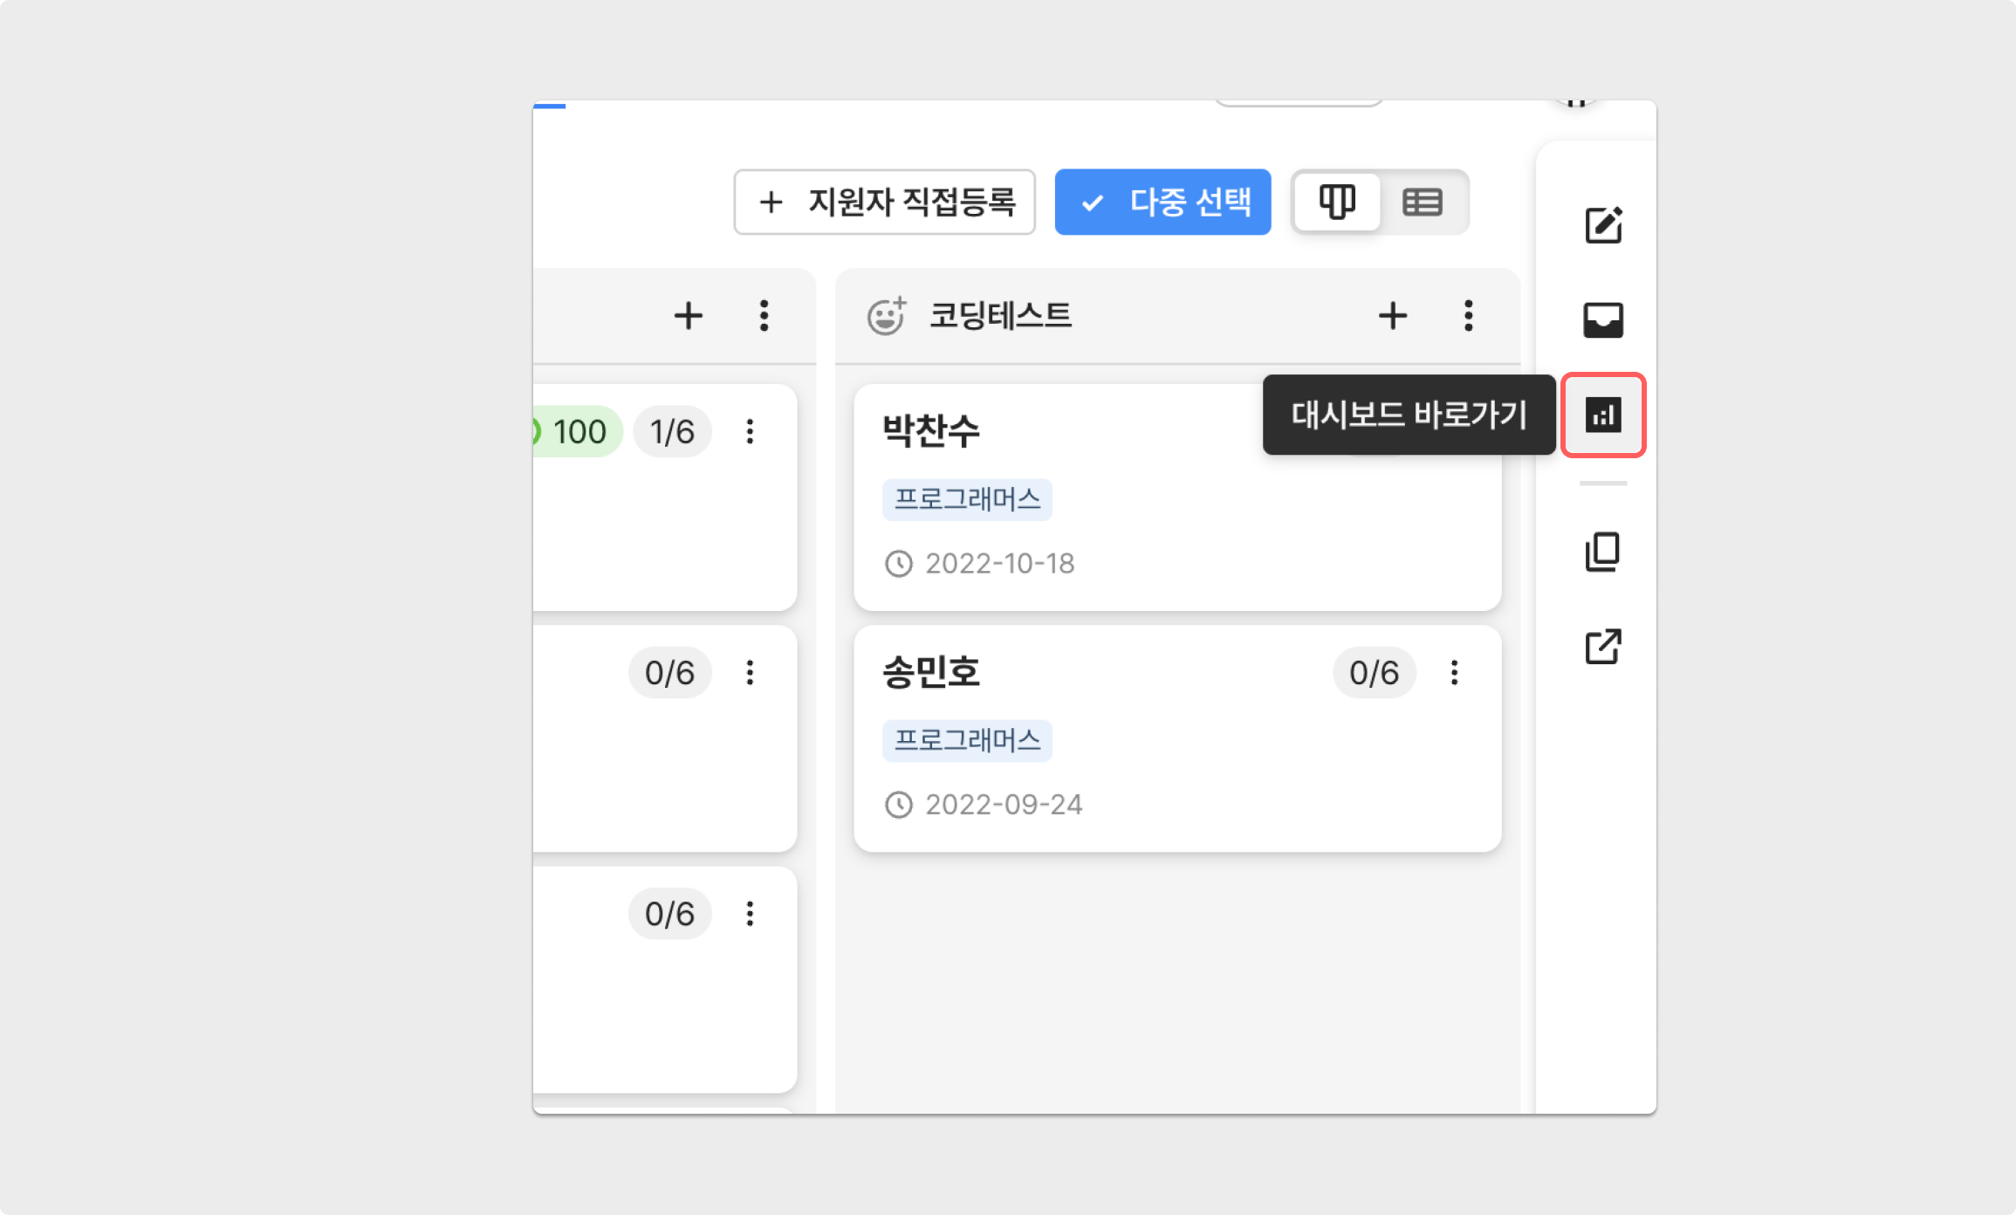Click the dashboard shortcut bar-chart icon
Viewport: 2016px width, 1215px height.
1602,415
